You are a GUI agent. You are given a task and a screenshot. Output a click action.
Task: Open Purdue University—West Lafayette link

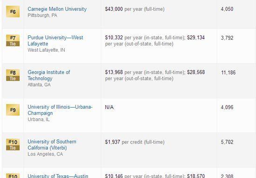(x=55, y=41)
